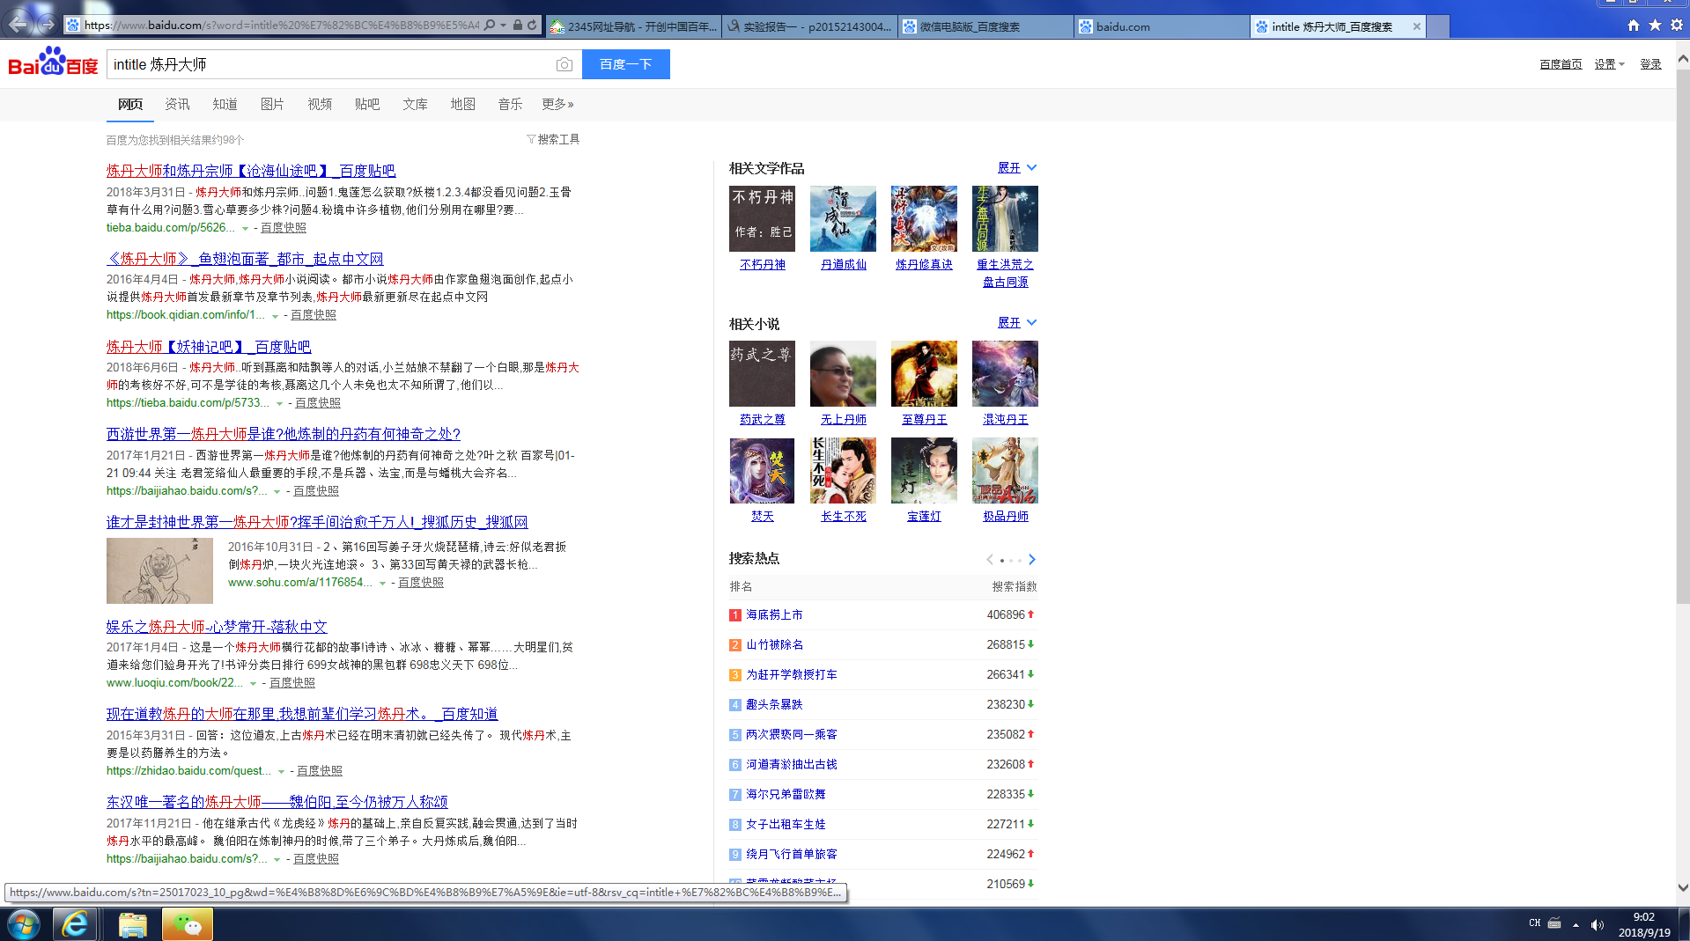Switch to the 视频 search tab

tap(320, 104)
